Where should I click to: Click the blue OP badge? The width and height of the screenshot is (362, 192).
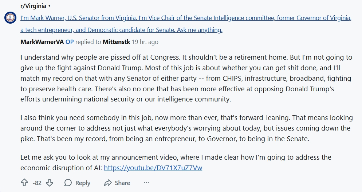[69, 42]
